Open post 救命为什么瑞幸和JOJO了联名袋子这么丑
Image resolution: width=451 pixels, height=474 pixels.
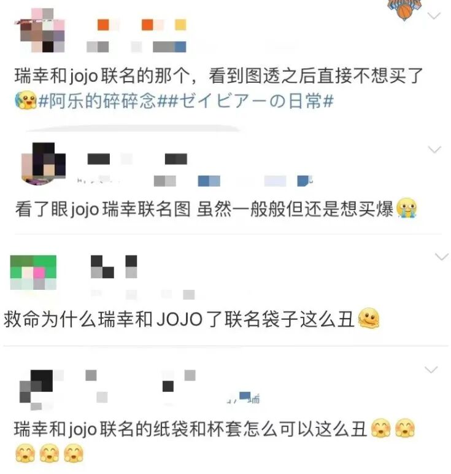[179, 319]
